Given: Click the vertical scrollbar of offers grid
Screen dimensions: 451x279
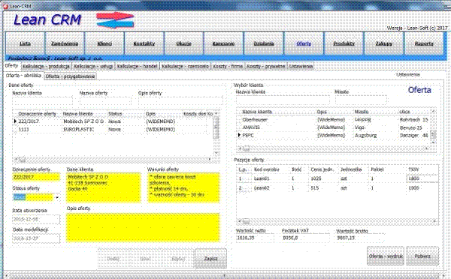Looking at the screenshot, I should click(216, 133).
